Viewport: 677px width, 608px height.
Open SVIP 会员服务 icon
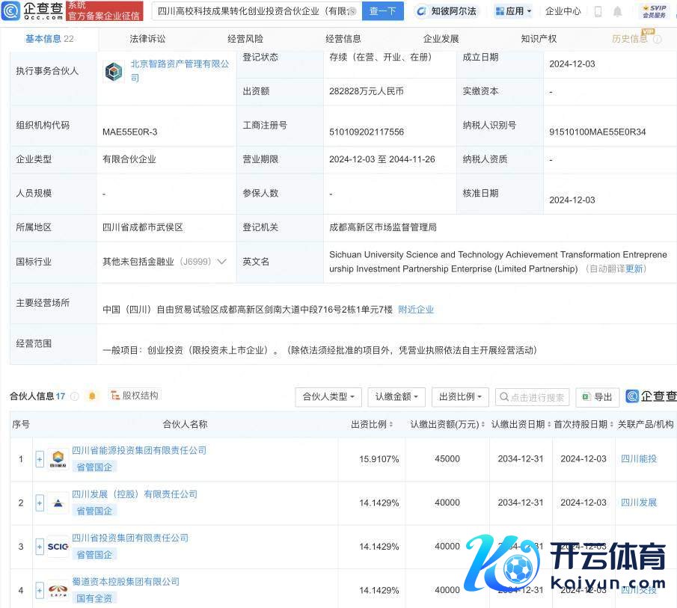click(654, 11)
